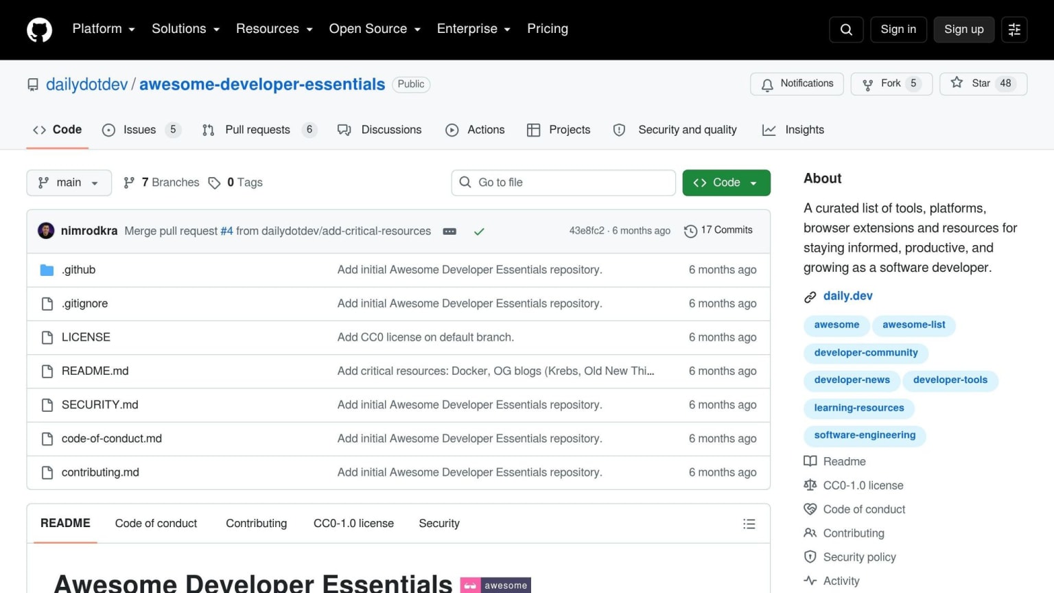
Task: Click the file icon next to LICENSE
Action: point(47,338)
